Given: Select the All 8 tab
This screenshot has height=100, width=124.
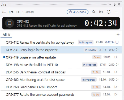Looking at the screenshot, I should [x=6, y=35].
